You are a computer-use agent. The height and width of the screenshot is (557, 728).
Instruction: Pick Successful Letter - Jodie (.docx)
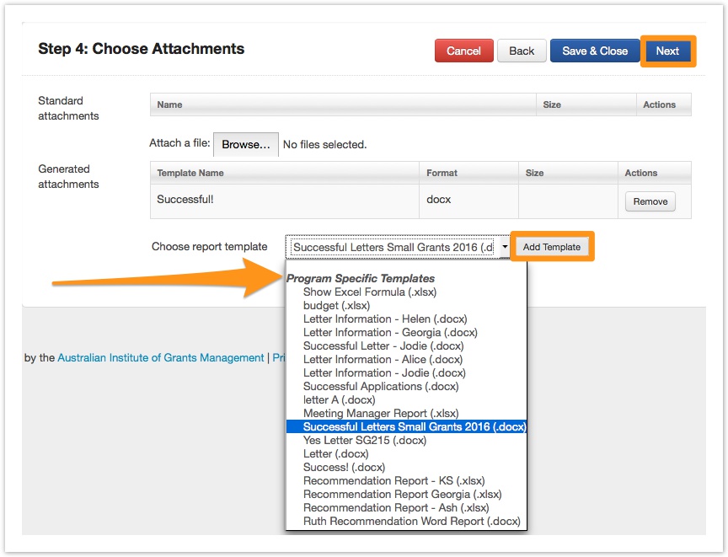383,346
